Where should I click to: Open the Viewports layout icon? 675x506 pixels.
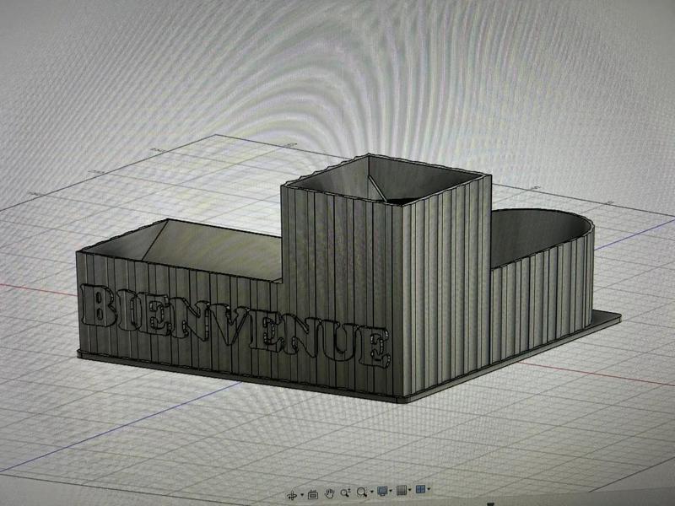click(420, 489)
